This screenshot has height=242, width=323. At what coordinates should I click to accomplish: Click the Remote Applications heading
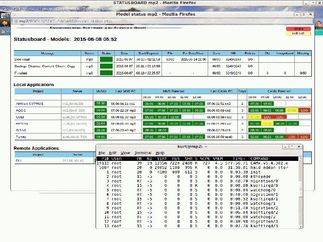(36, 148)
